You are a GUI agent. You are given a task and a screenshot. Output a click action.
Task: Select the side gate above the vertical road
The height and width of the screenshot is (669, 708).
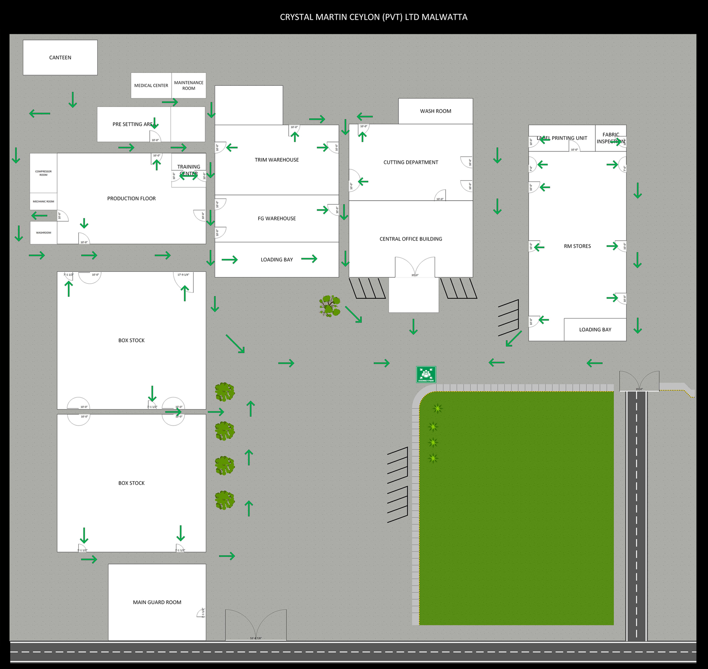pyautogui.click(x=639, y=381)
